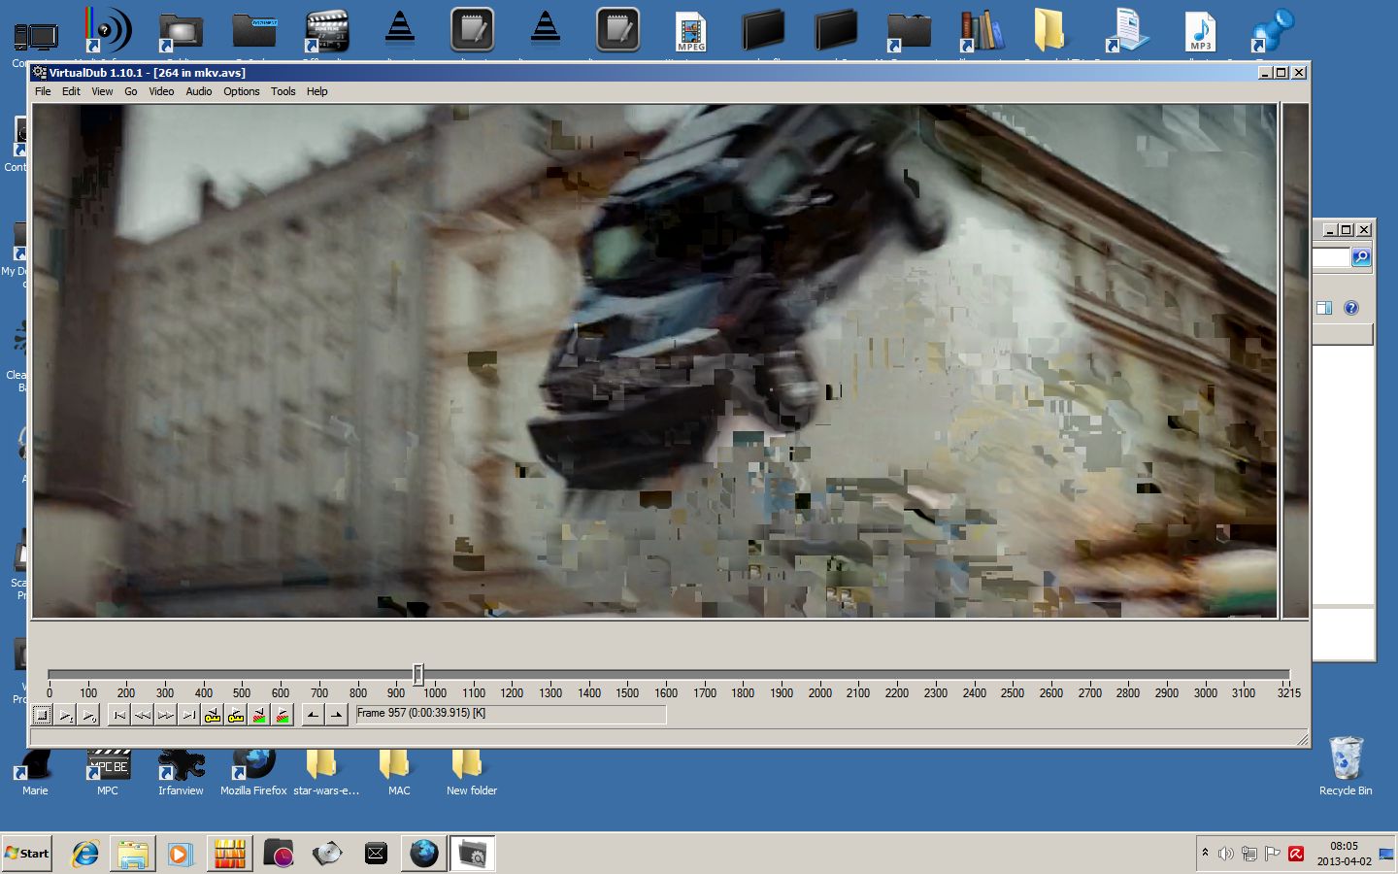The width and height of the screenshot is (1398, 874).
Task: Jump to previous scene change
Action: click(x=259, y=716)
